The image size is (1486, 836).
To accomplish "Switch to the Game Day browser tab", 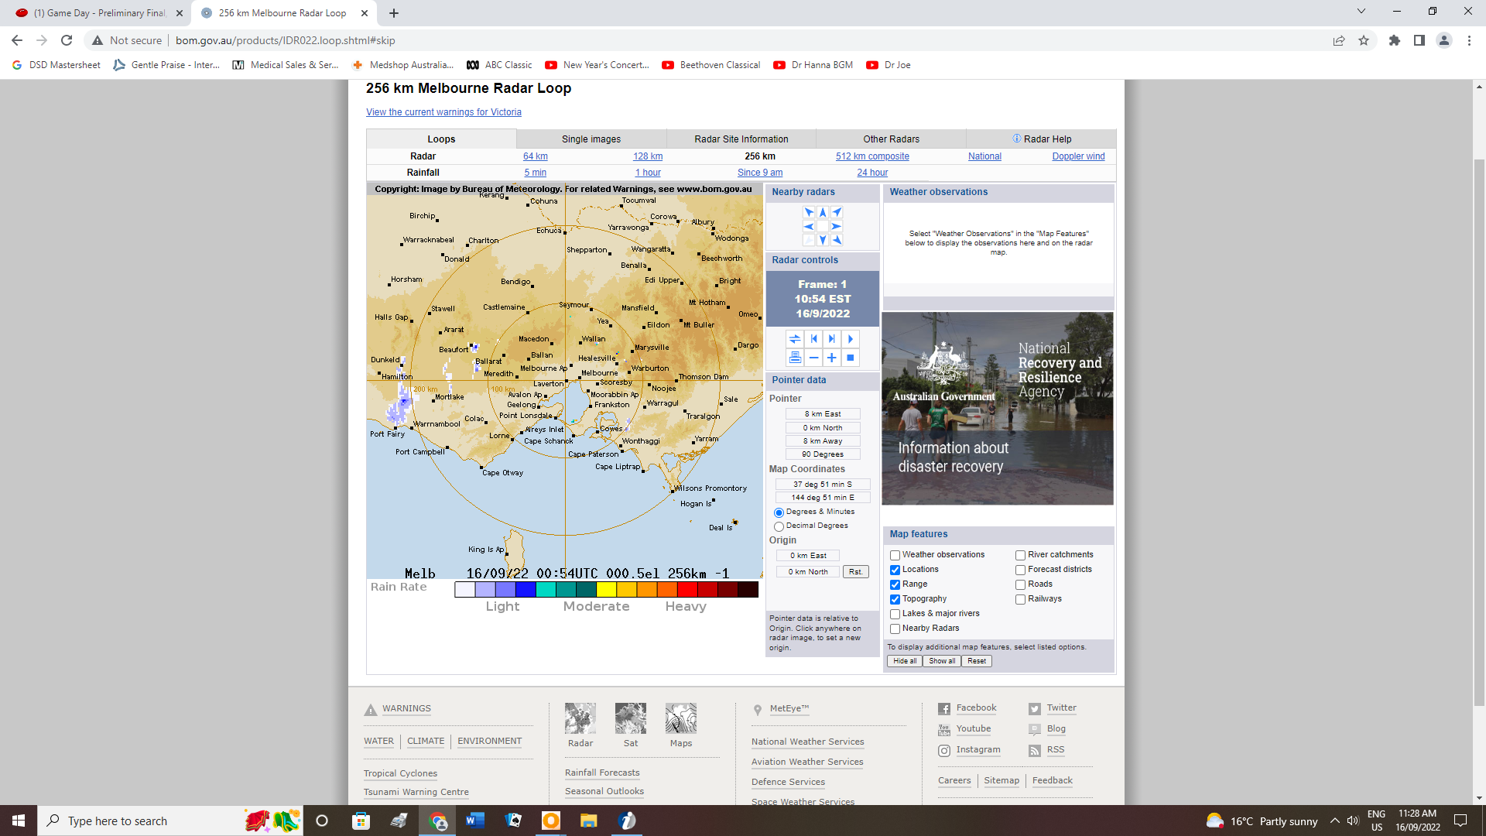I will (x=101, y=13).
